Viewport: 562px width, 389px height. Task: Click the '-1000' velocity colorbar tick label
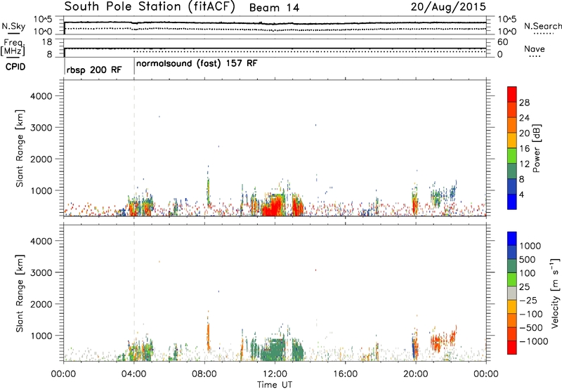pyautogui.click(x=534, y=341)
